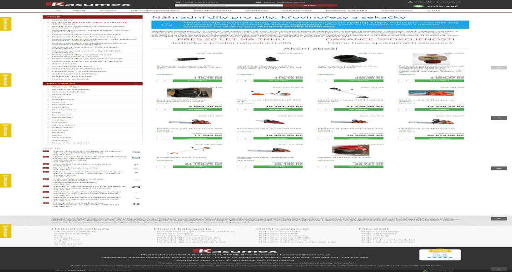Collapse the PRO ZNAČKY sidebar panel
512x272 pixels.
[136, 83]
